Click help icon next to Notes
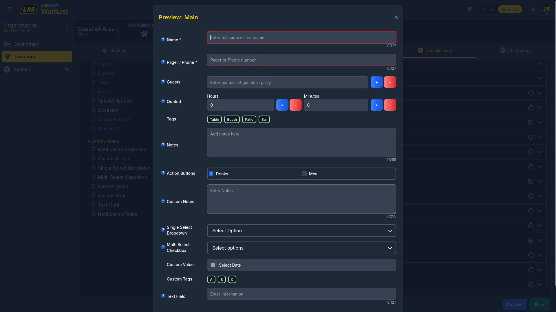 [163, 145]
